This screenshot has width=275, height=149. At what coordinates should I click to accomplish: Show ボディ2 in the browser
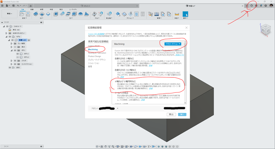pos(18,57)
